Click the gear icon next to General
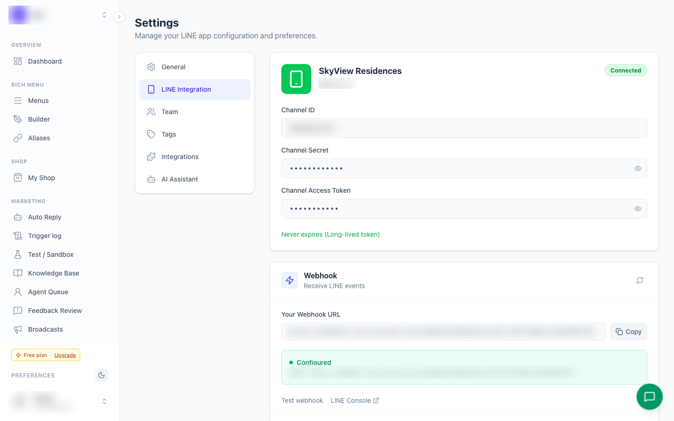This screenshot has width=674, height=421. (151, 67)
